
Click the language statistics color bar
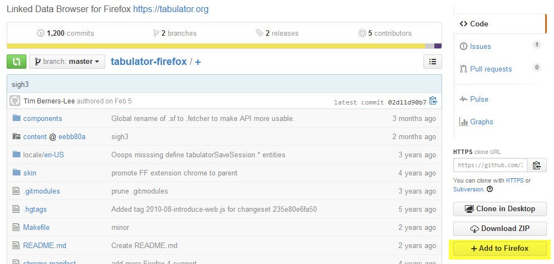[224, 46]
